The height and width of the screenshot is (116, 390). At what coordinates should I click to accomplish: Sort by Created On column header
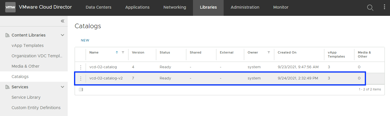click(287, 52)
